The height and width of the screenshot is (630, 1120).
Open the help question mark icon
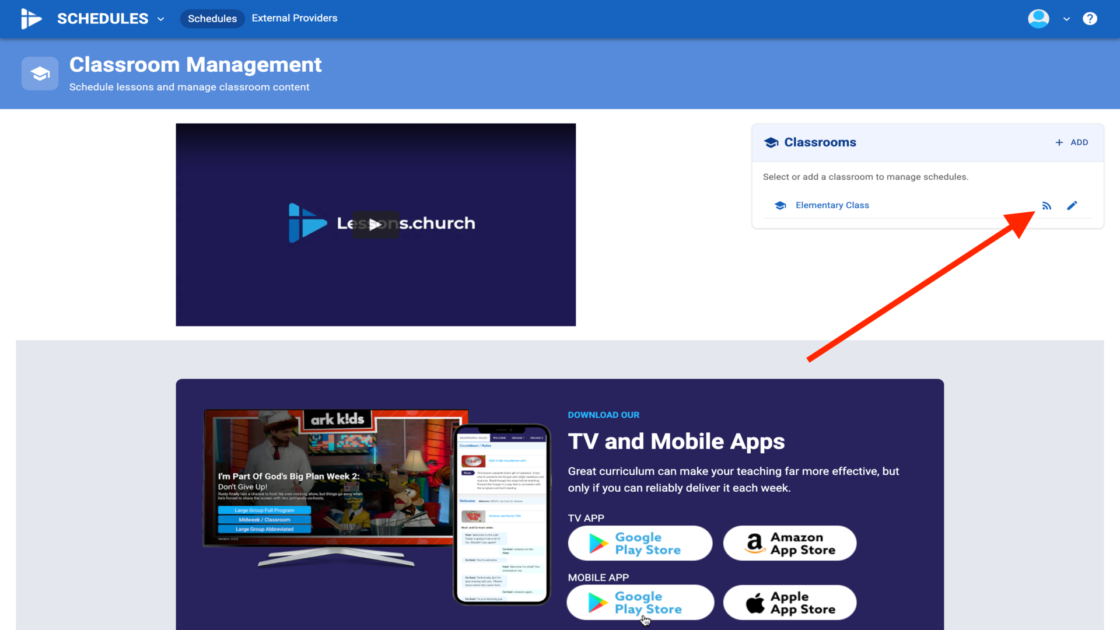(x=1090, y=19)
